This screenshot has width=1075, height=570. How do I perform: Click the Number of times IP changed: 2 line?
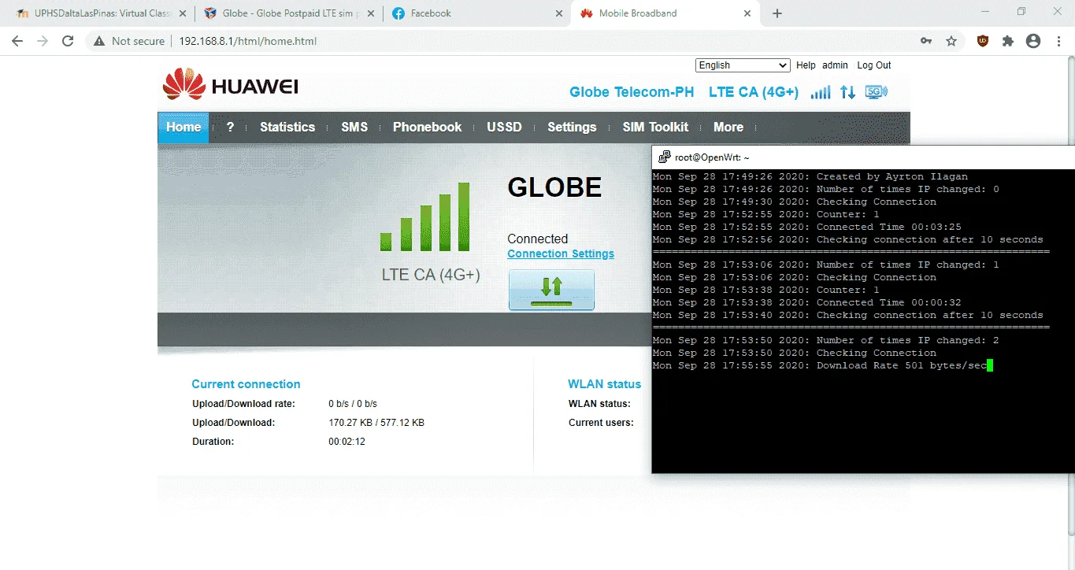826,340
